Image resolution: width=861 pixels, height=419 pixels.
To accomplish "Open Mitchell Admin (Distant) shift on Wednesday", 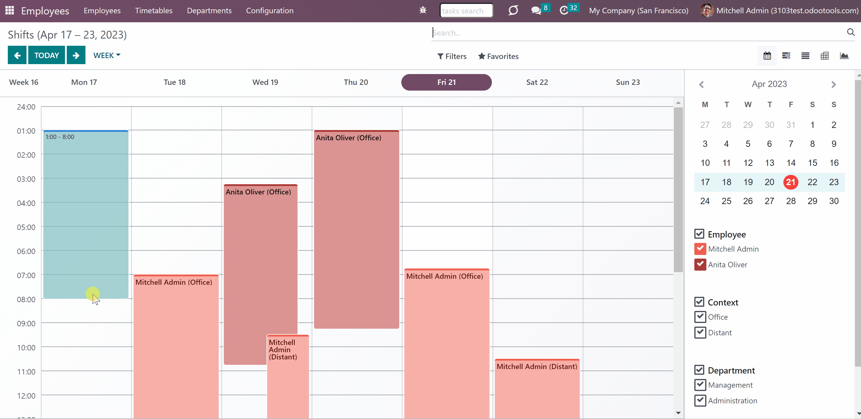I will coord(288,376).
